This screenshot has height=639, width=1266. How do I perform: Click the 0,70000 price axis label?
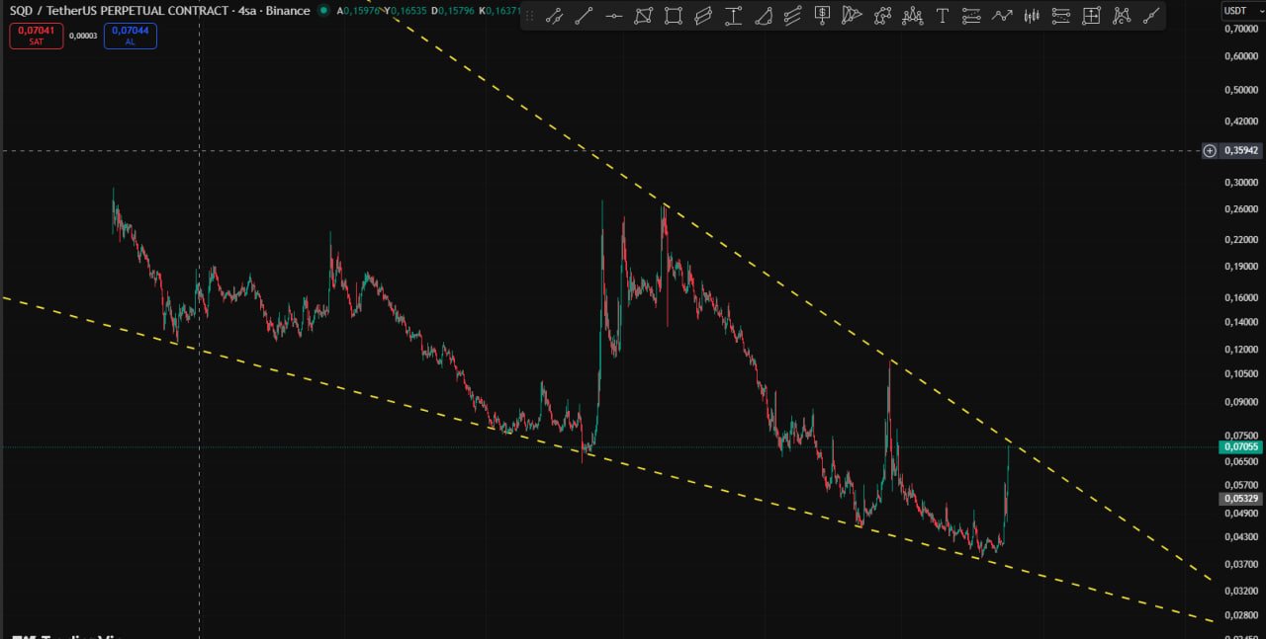[x=1240, y=29]
